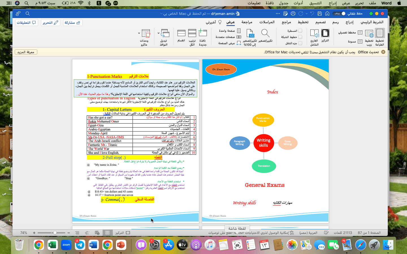Expand the Macros (وحدات ماكرو) dropdown arrow
Image resolution: width=407 pixels, height=254 pixels.
point(139,33)
